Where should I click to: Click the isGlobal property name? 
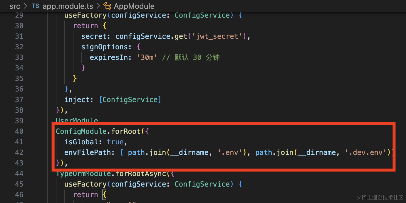pos(81,142)
